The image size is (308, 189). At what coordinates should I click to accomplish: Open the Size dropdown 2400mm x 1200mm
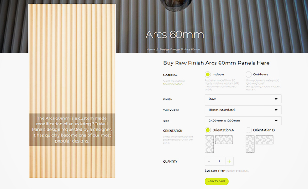[x=243, y=121]
